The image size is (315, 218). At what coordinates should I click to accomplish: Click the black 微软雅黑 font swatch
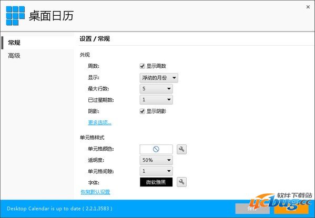tap(156, 182)
